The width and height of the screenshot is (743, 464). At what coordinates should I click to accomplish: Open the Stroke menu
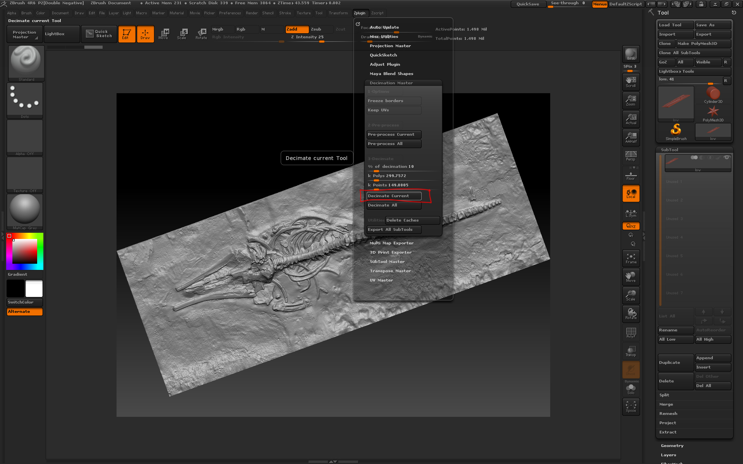[x=285, y=13]
